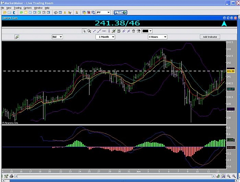Screen dimensions: 240x182
Task: Select the magnifier zoom tool
Action: [89, 31]
